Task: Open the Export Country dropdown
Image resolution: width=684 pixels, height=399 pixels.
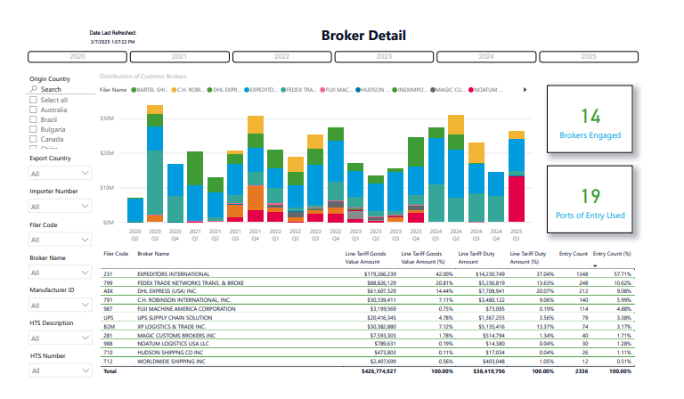Action: click(61, 173)
